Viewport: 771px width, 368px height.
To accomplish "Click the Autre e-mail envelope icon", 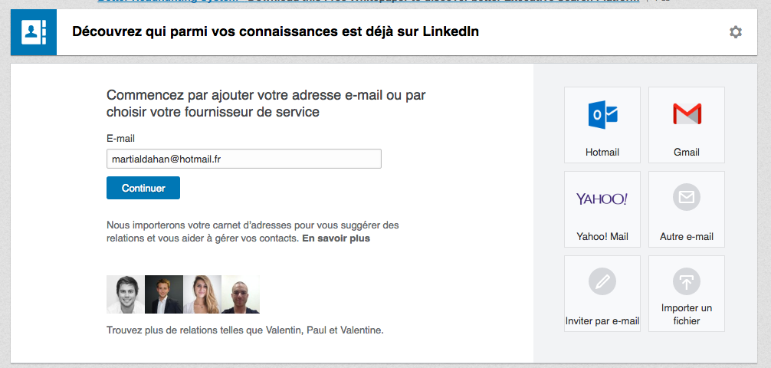I will (x=686, y=199).
